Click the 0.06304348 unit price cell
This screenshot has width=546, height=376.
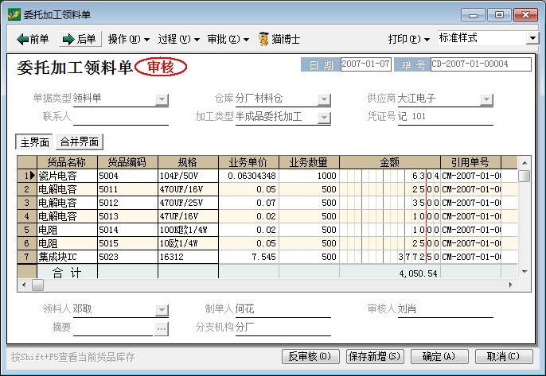[248, 176]
